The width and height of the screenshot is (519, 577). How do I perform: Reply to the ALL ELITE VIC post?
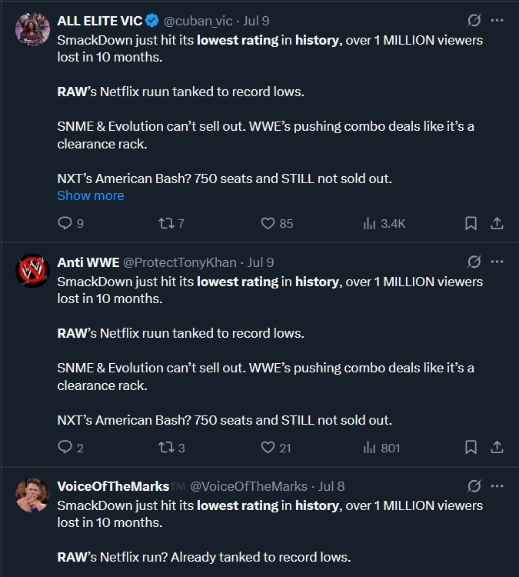tap(65, 224)
